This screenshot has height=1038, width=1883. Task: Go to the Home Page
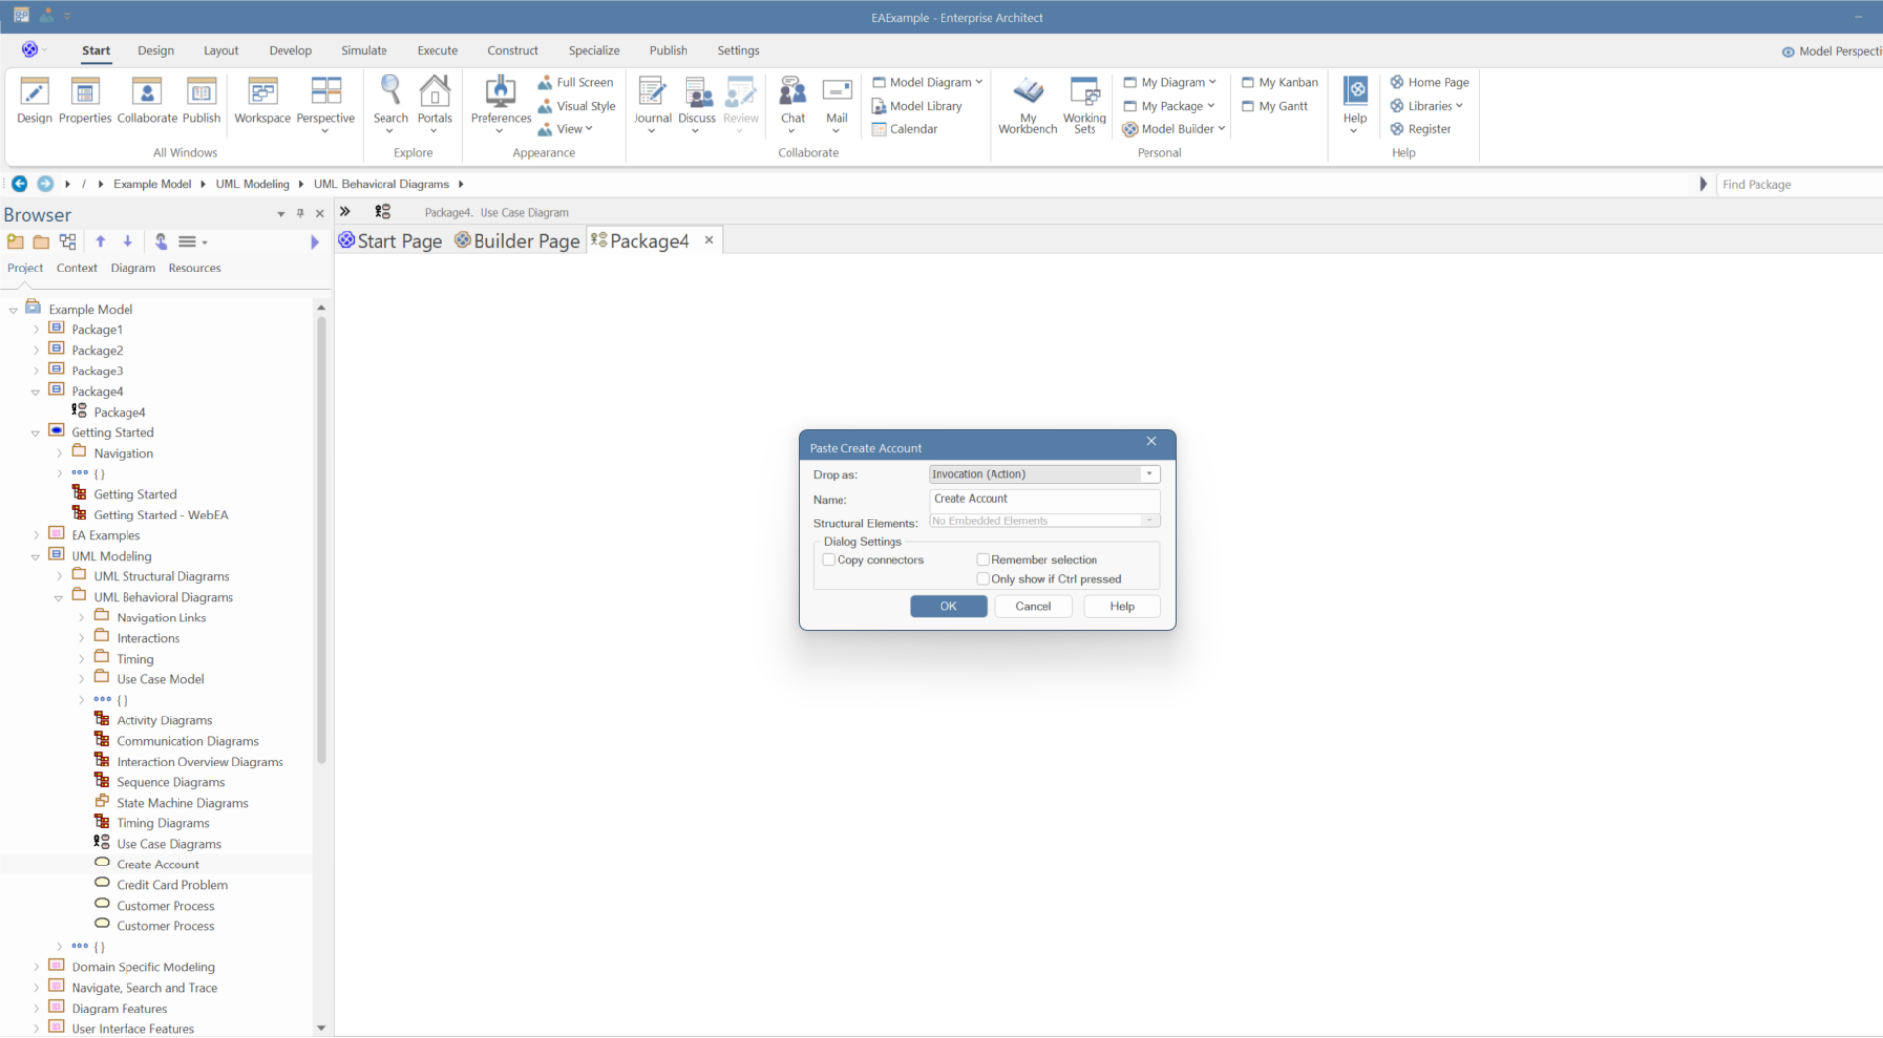pyautogui.click(x=1429, y=82)
